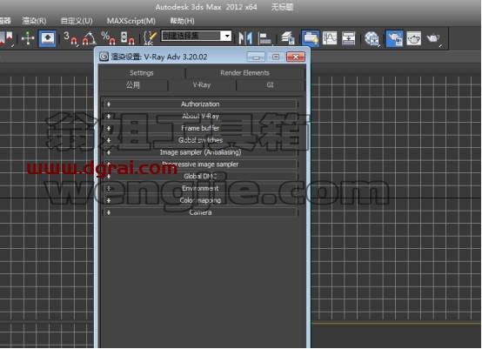The width and height of the screenshot is (482, 349).
Task: Expand the Global DMC rollout
Action: pyautogui.click(x=200, y=176)
